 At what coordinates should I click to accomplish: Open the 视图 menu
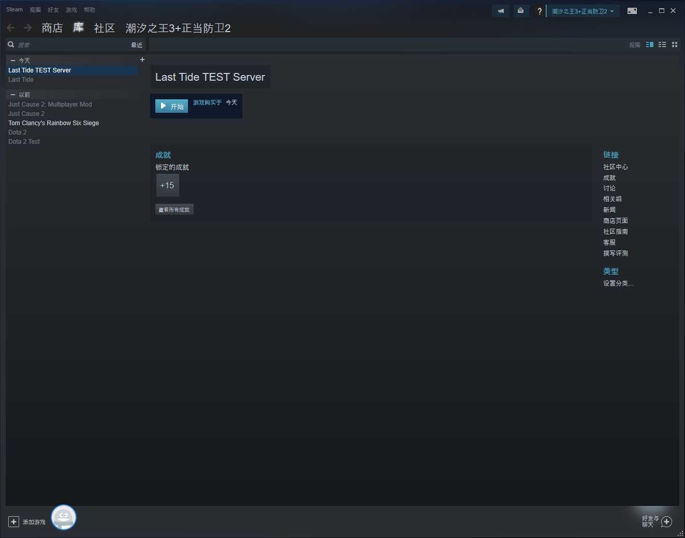(x=35, y=10)
